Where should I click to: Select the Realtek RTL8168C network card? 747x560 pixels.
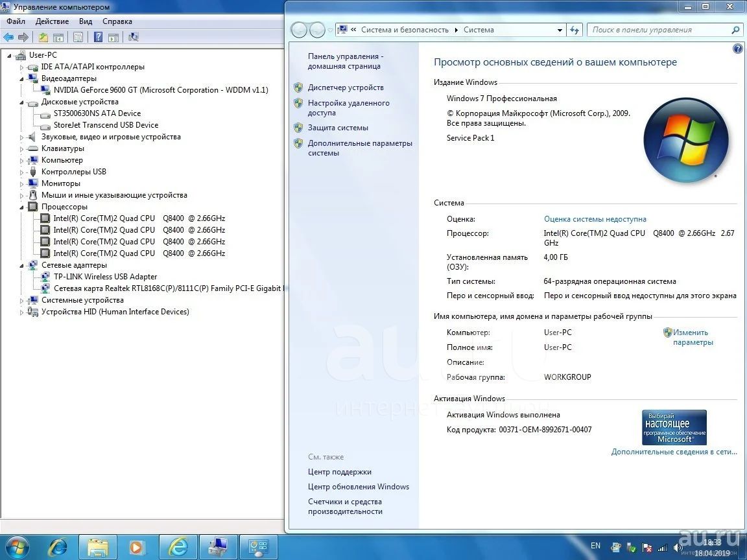[x=169, y=288]
